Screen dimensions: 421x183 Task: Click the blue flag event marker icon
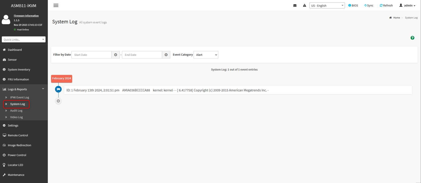point(58,89)
